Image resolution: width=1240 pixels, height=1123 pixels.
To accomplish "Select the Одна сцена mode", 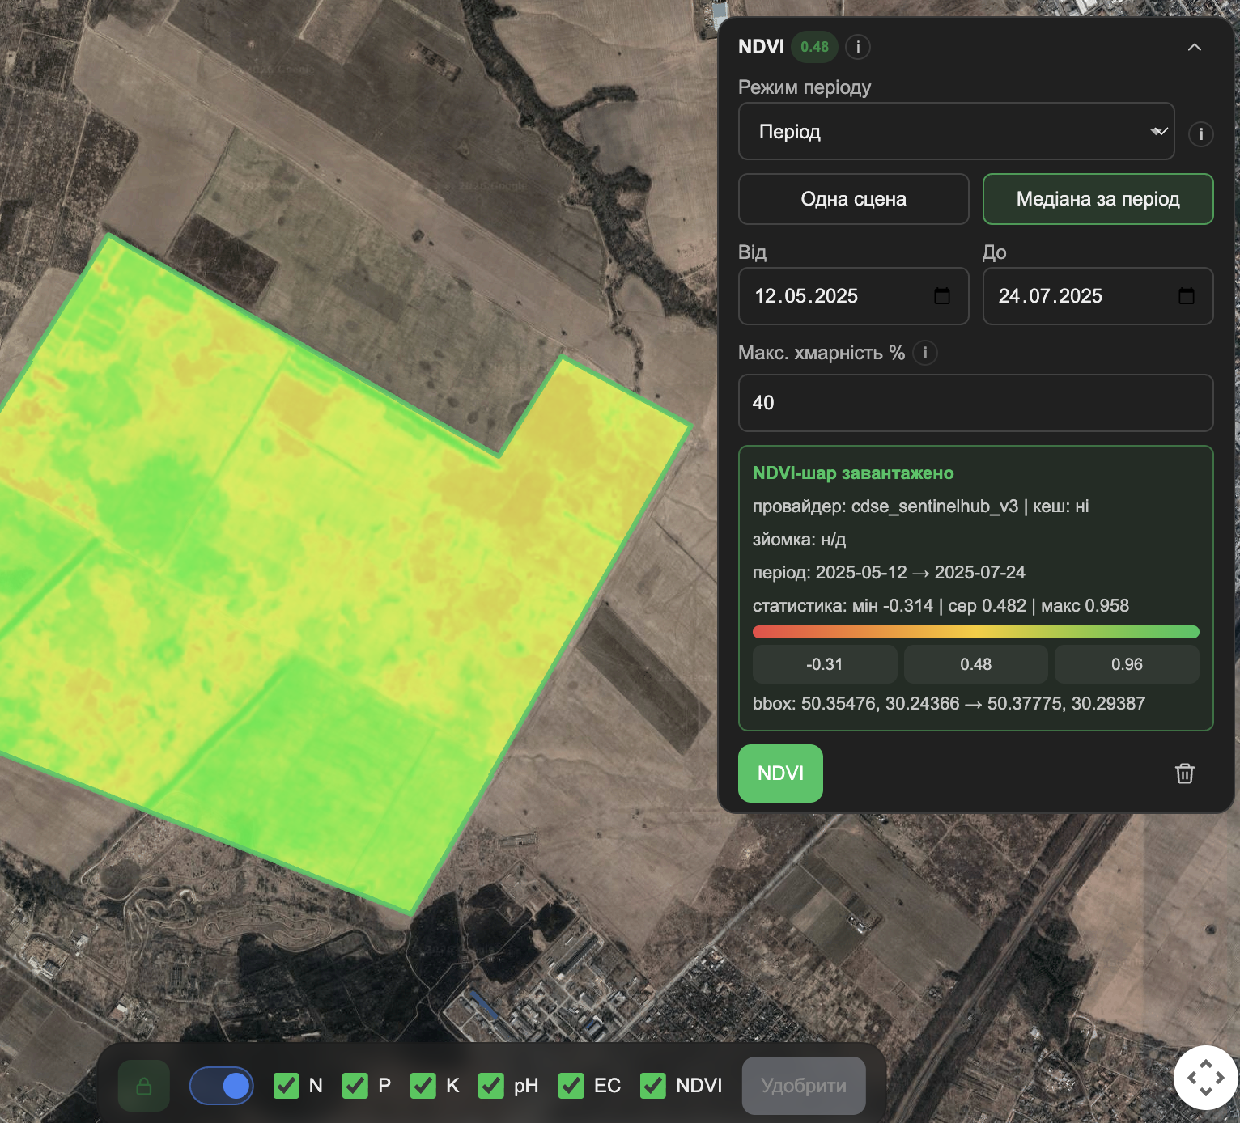I will click(853, 199).
